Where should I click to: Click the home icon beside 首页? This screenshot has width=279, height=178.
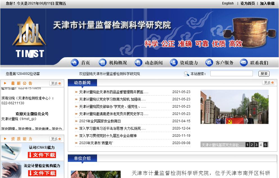click(x=75, y=63)
